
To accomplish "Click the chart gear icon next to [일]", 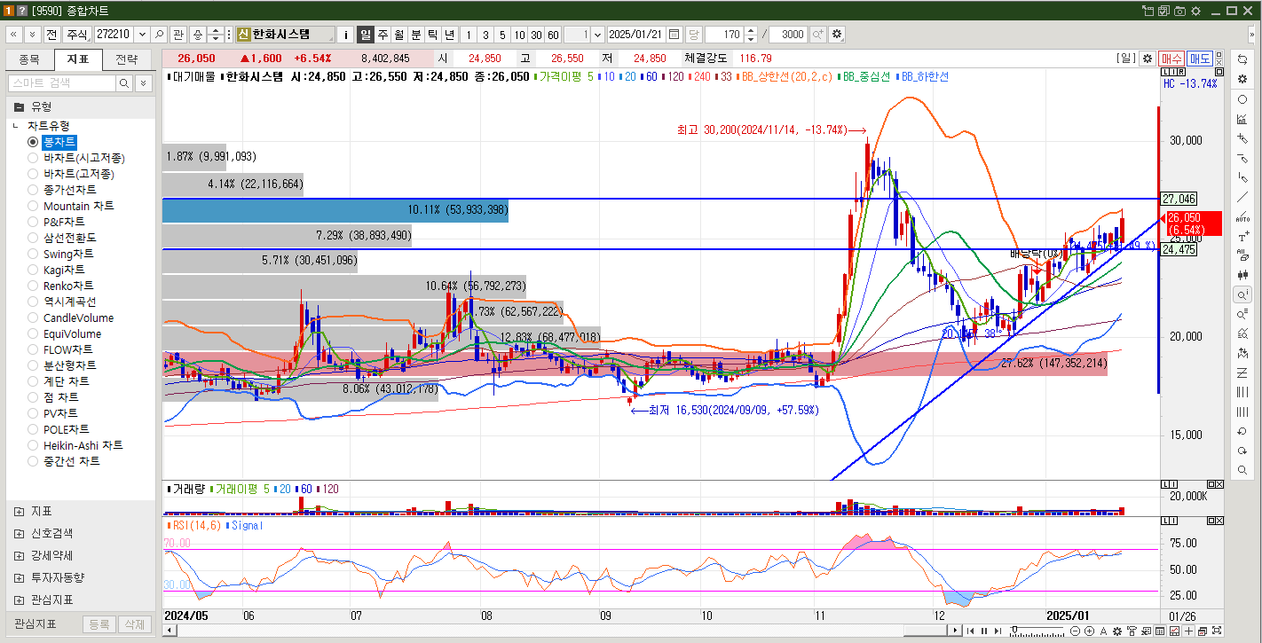I will 1148,59.
